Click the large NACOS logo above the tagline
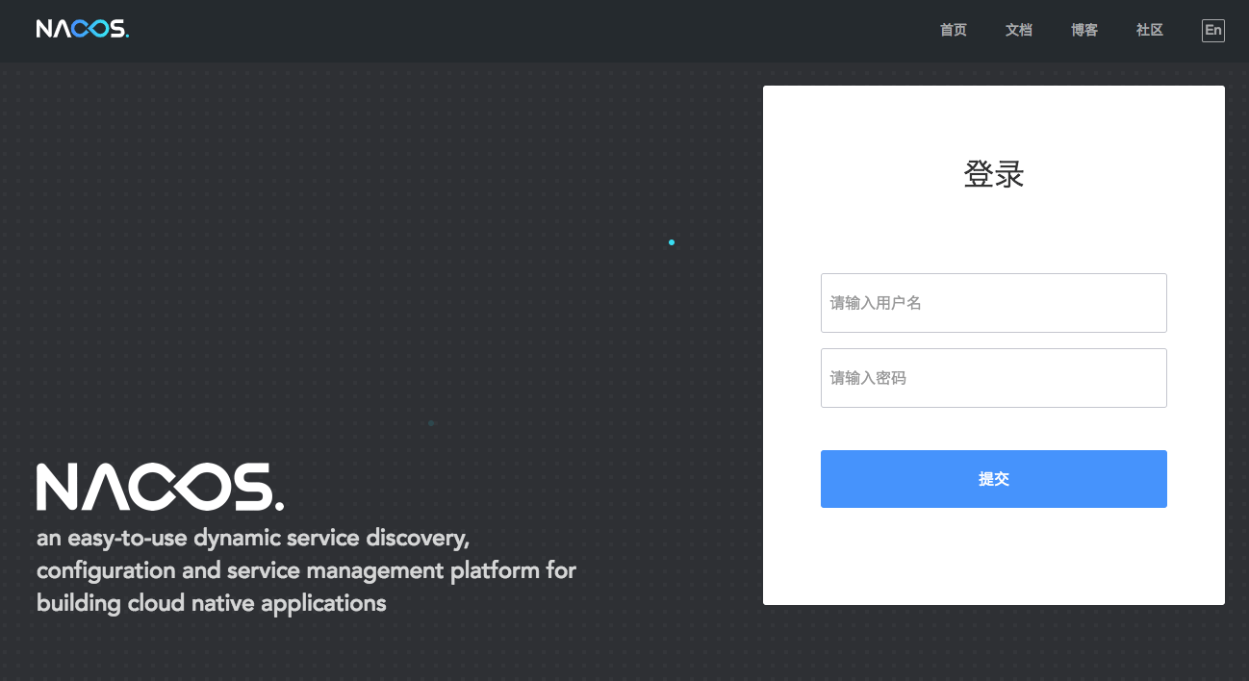 click(x=161, y=487)
